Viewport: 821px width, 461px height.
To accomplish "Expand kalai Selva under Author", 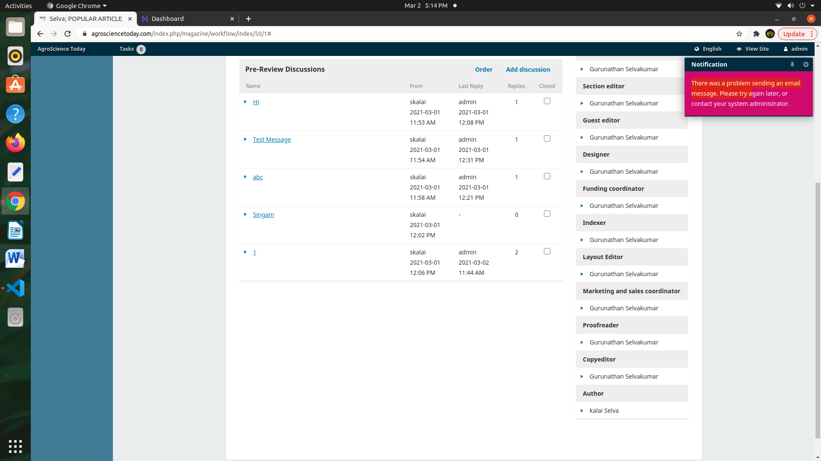I will [x=582, y=411].
